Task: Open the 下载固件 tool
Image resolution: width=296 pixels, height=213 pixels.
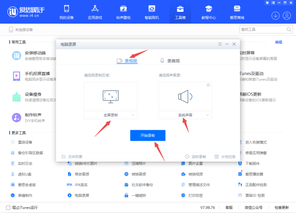Action: click(249, 163)
